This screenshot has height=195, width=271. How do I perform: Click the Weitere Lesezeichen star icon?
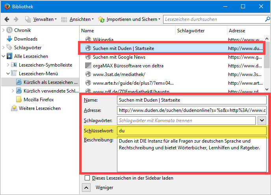click(x=14, y=108)
